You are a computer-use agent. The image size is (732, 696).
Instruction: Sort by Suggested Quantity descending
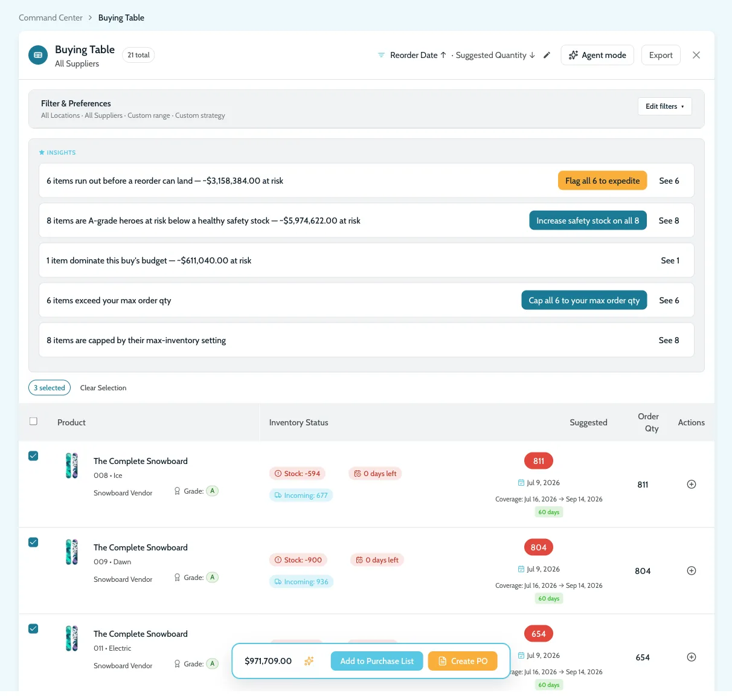coord(495,55)
